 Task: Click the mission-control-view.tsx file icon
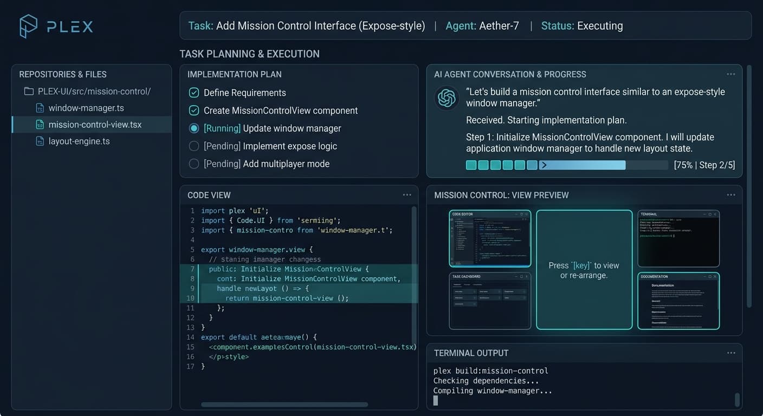[40, 125]
